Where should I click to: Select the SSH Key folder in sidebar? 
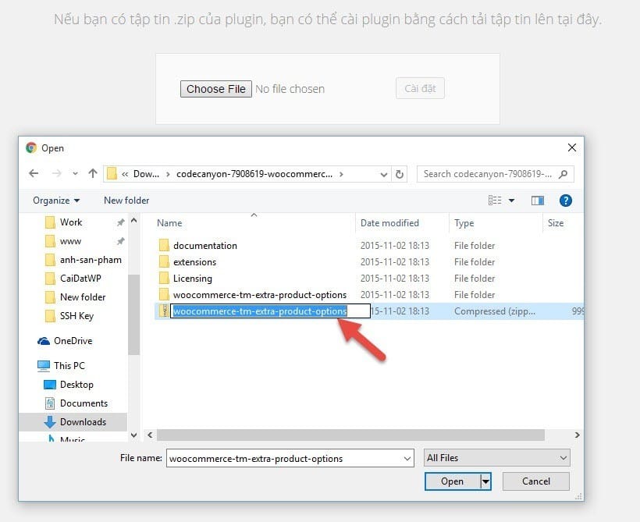tap(76, 316)
